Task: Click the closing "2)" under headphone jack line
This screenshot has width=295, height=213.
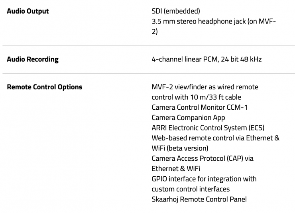Action: [155, 32]
